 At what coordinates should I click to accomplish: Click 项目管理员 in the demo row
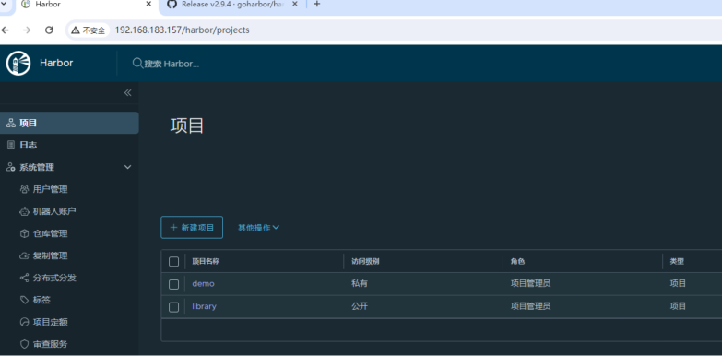click(x=530, y=284)
